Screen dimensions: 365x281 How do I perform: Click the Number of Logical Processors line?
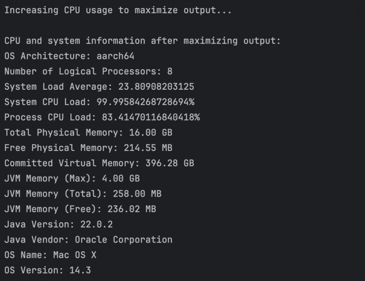coord(88,72)
